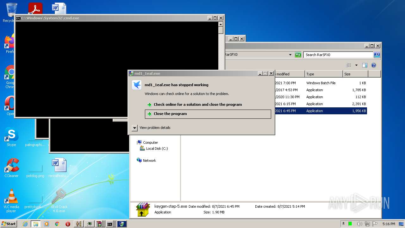Switch to md1_1eaf.exe taskbar button
The height and width of the screenshot is (228, 405).
[x=122, y=224]
